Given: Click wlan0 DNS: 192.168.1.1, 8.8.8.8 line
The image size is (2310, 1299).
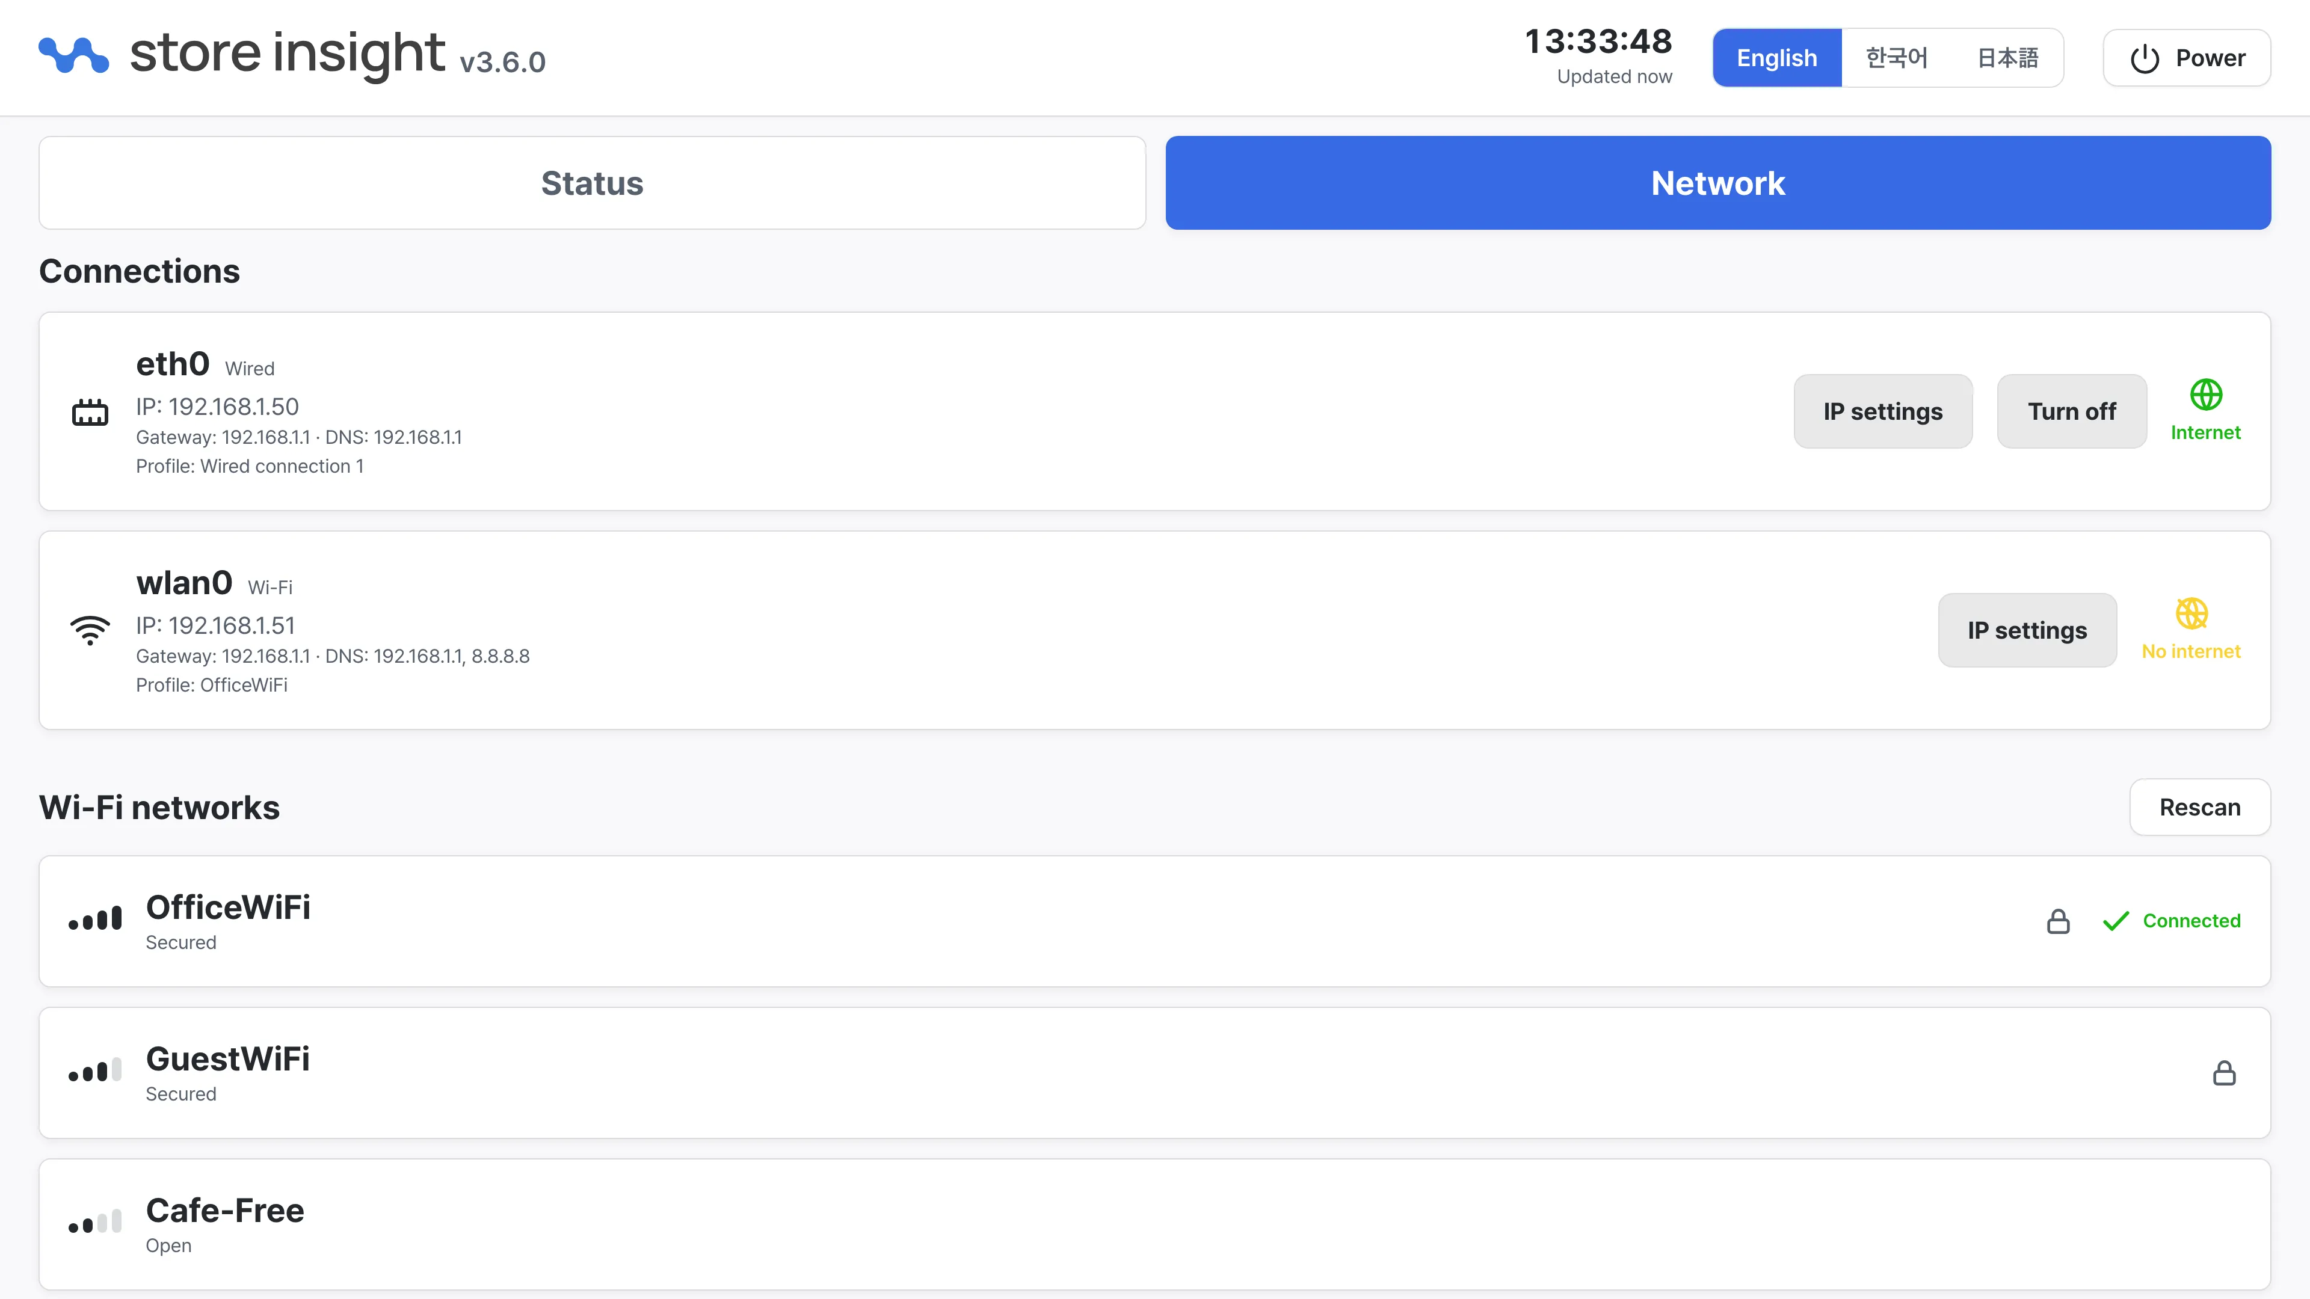Looking at the screenshot, I should (x=428, y=656).
